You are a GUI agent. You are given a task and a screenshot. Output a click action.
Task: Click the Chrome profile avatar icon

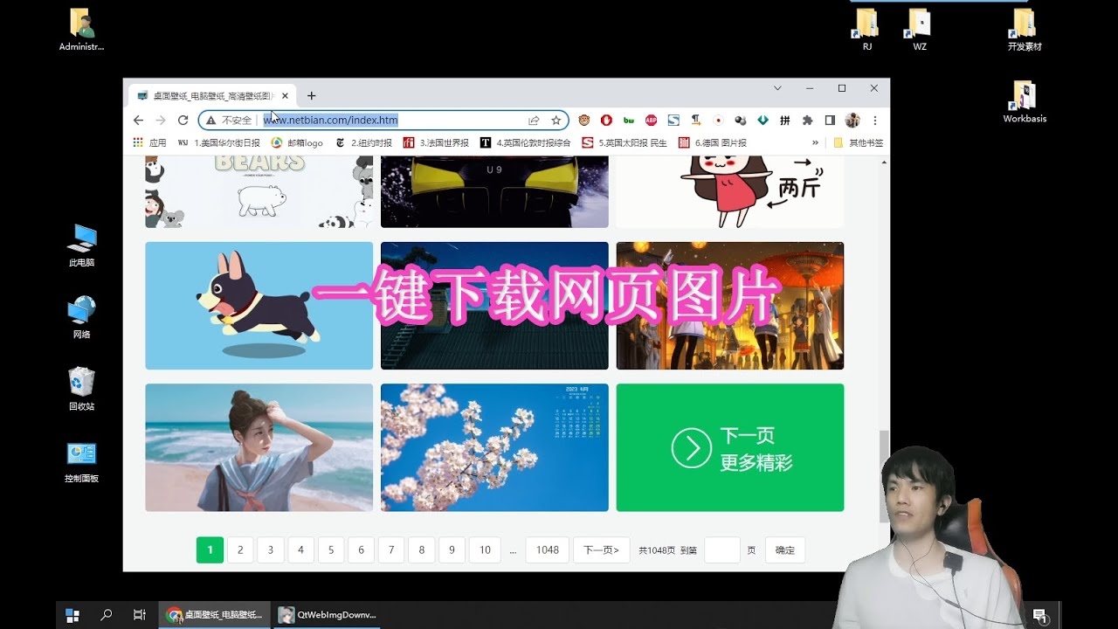pyautogui.click(x=852, y=120)
